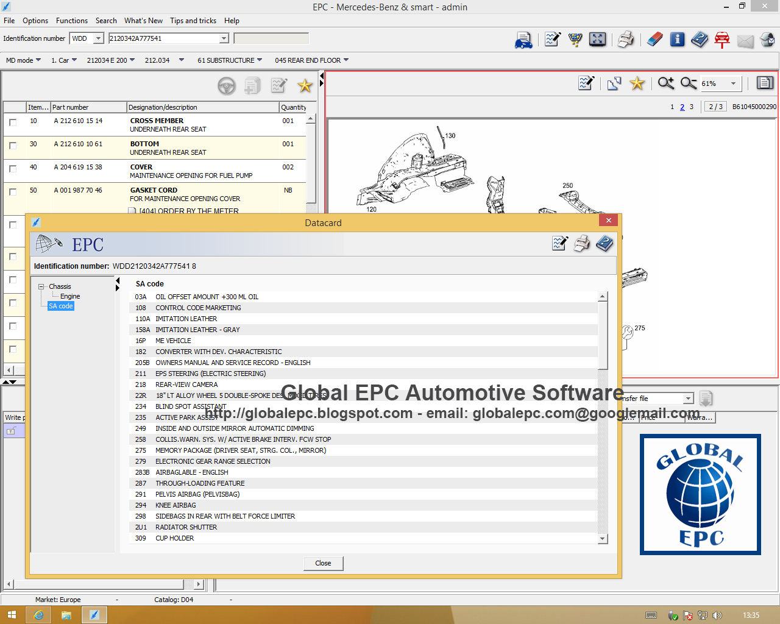Tick checkbox for item 50 GASKET CORD

click(x=13, y=192)
